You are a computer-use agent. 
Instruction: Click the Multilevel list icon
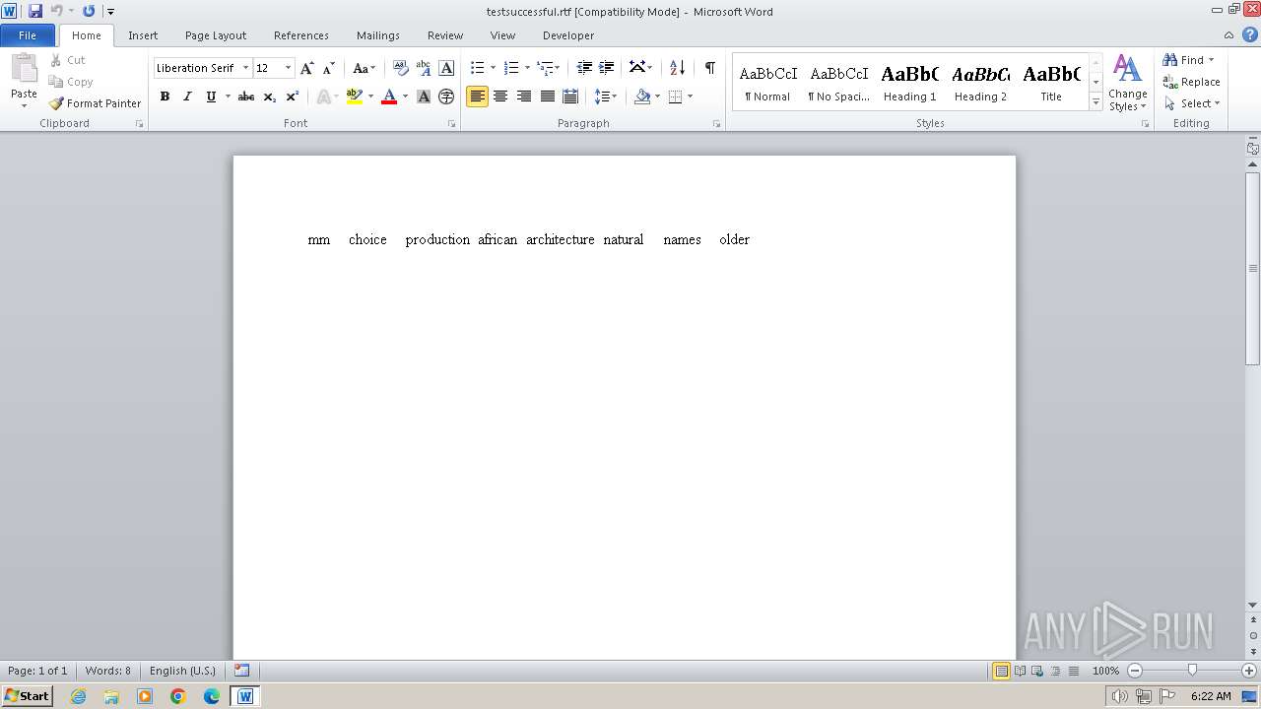[545, 68]
